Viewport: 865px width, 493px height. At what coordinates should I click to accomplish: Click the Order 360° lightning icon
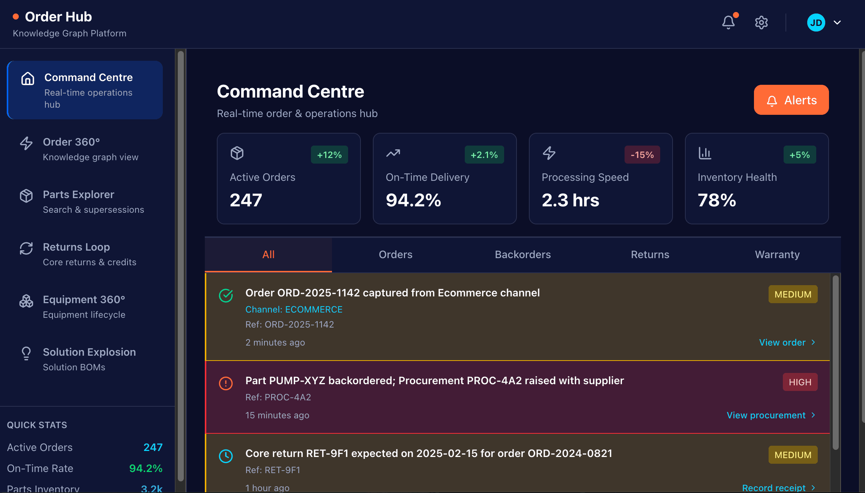tap(26, 143)
